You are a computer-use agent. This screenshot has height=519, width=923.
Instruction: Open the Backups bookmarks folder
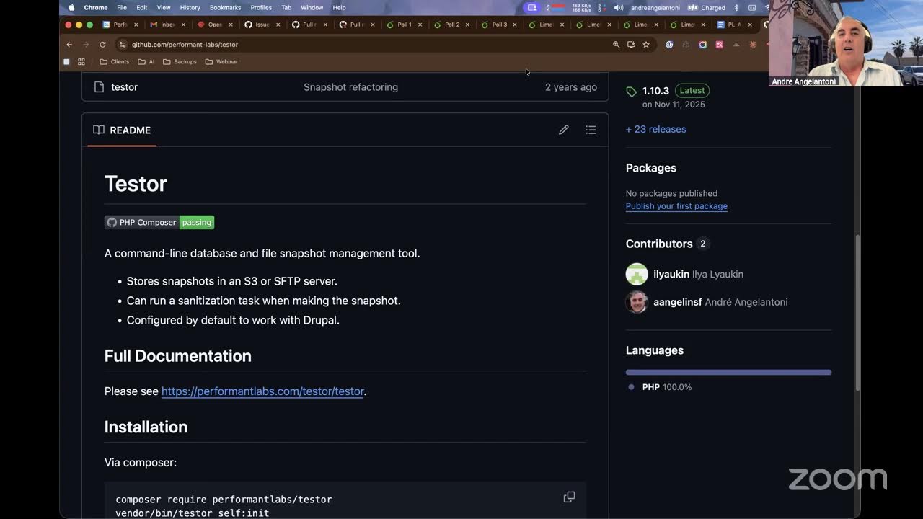(180, 62)
